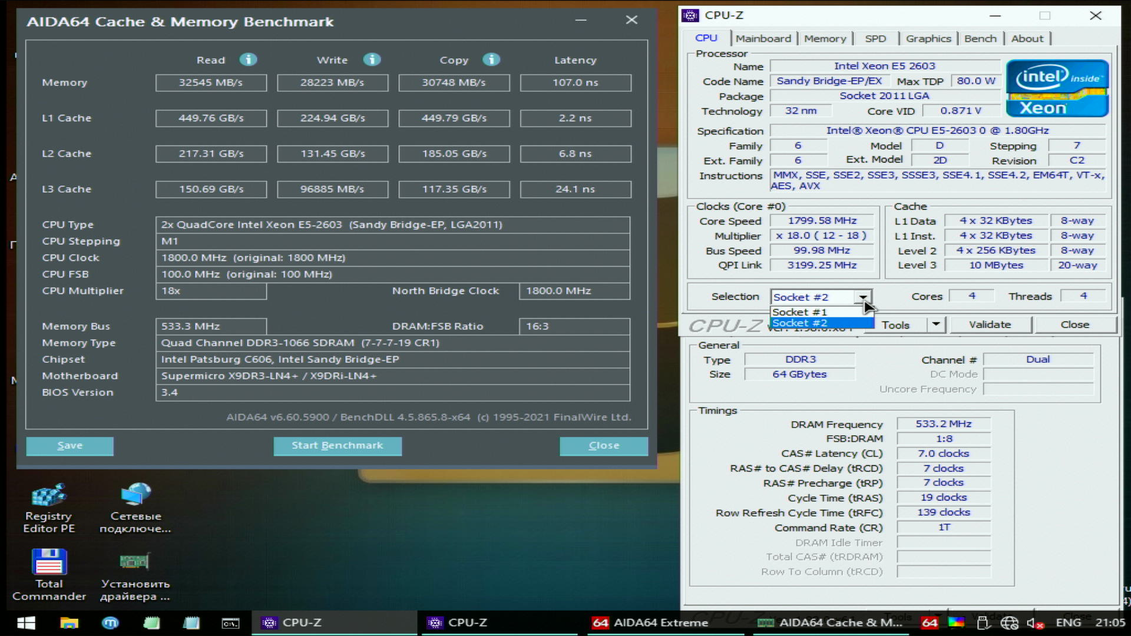
Task: Open the Tools dropdown arrow
Action: (935, 324)
